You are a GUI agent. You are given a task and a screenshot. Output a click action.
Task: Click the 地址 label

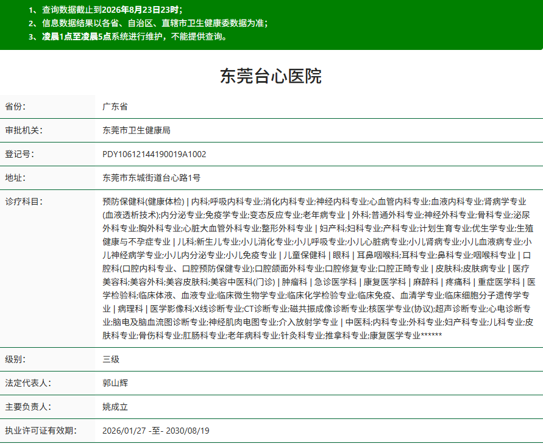15,178
